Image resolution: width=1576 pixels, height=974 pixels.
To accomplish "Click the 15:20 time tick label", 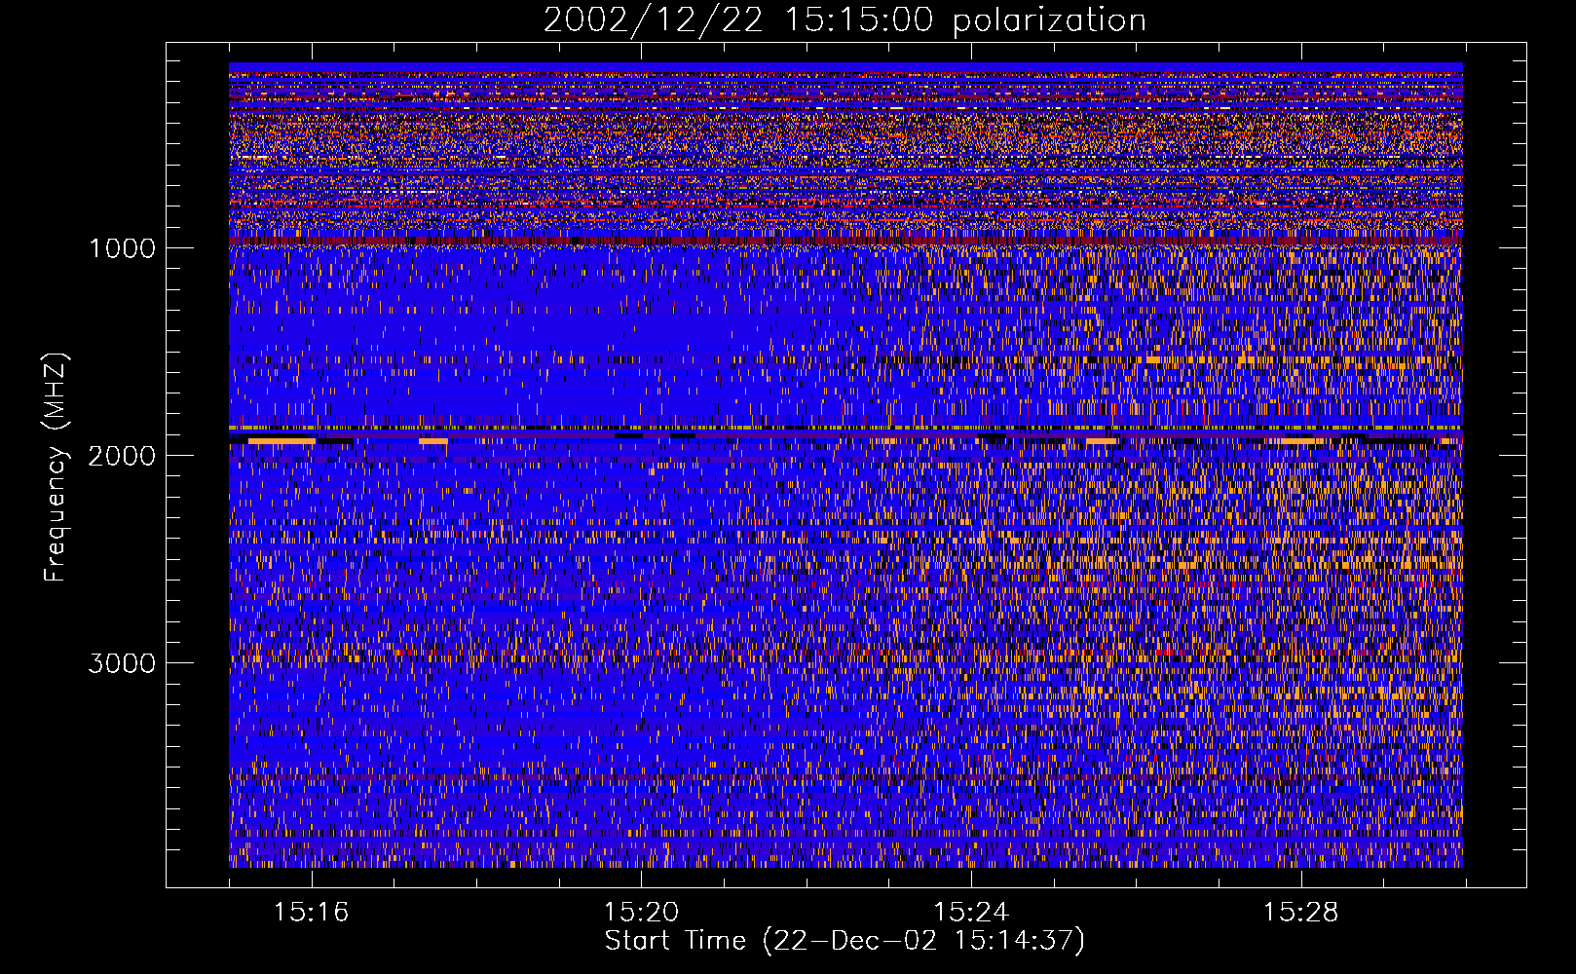I will tap(641, 913).
